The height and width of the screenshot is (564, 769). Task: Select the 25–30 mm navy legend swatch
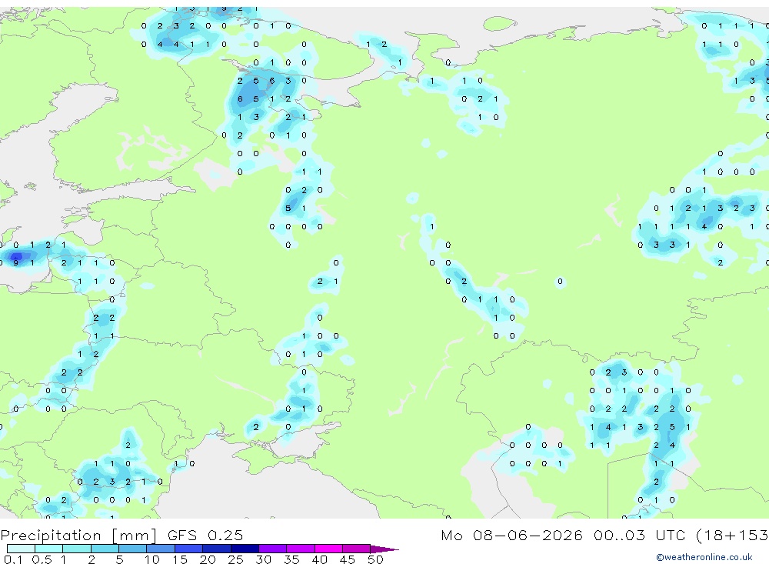pos(245,549)
